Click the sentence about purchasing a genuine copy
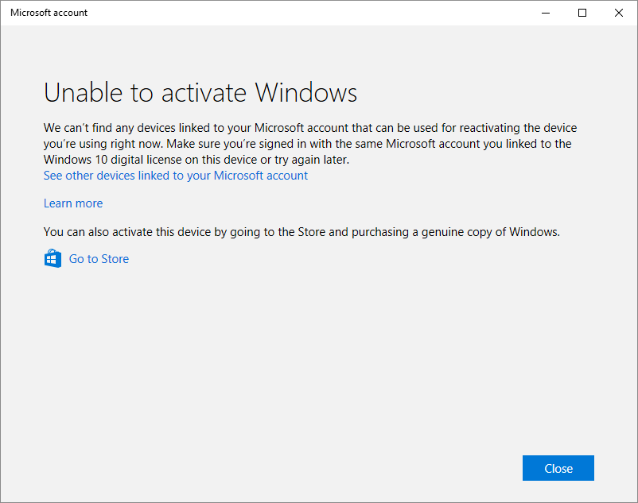638x503 pixels. pos(301,232)
